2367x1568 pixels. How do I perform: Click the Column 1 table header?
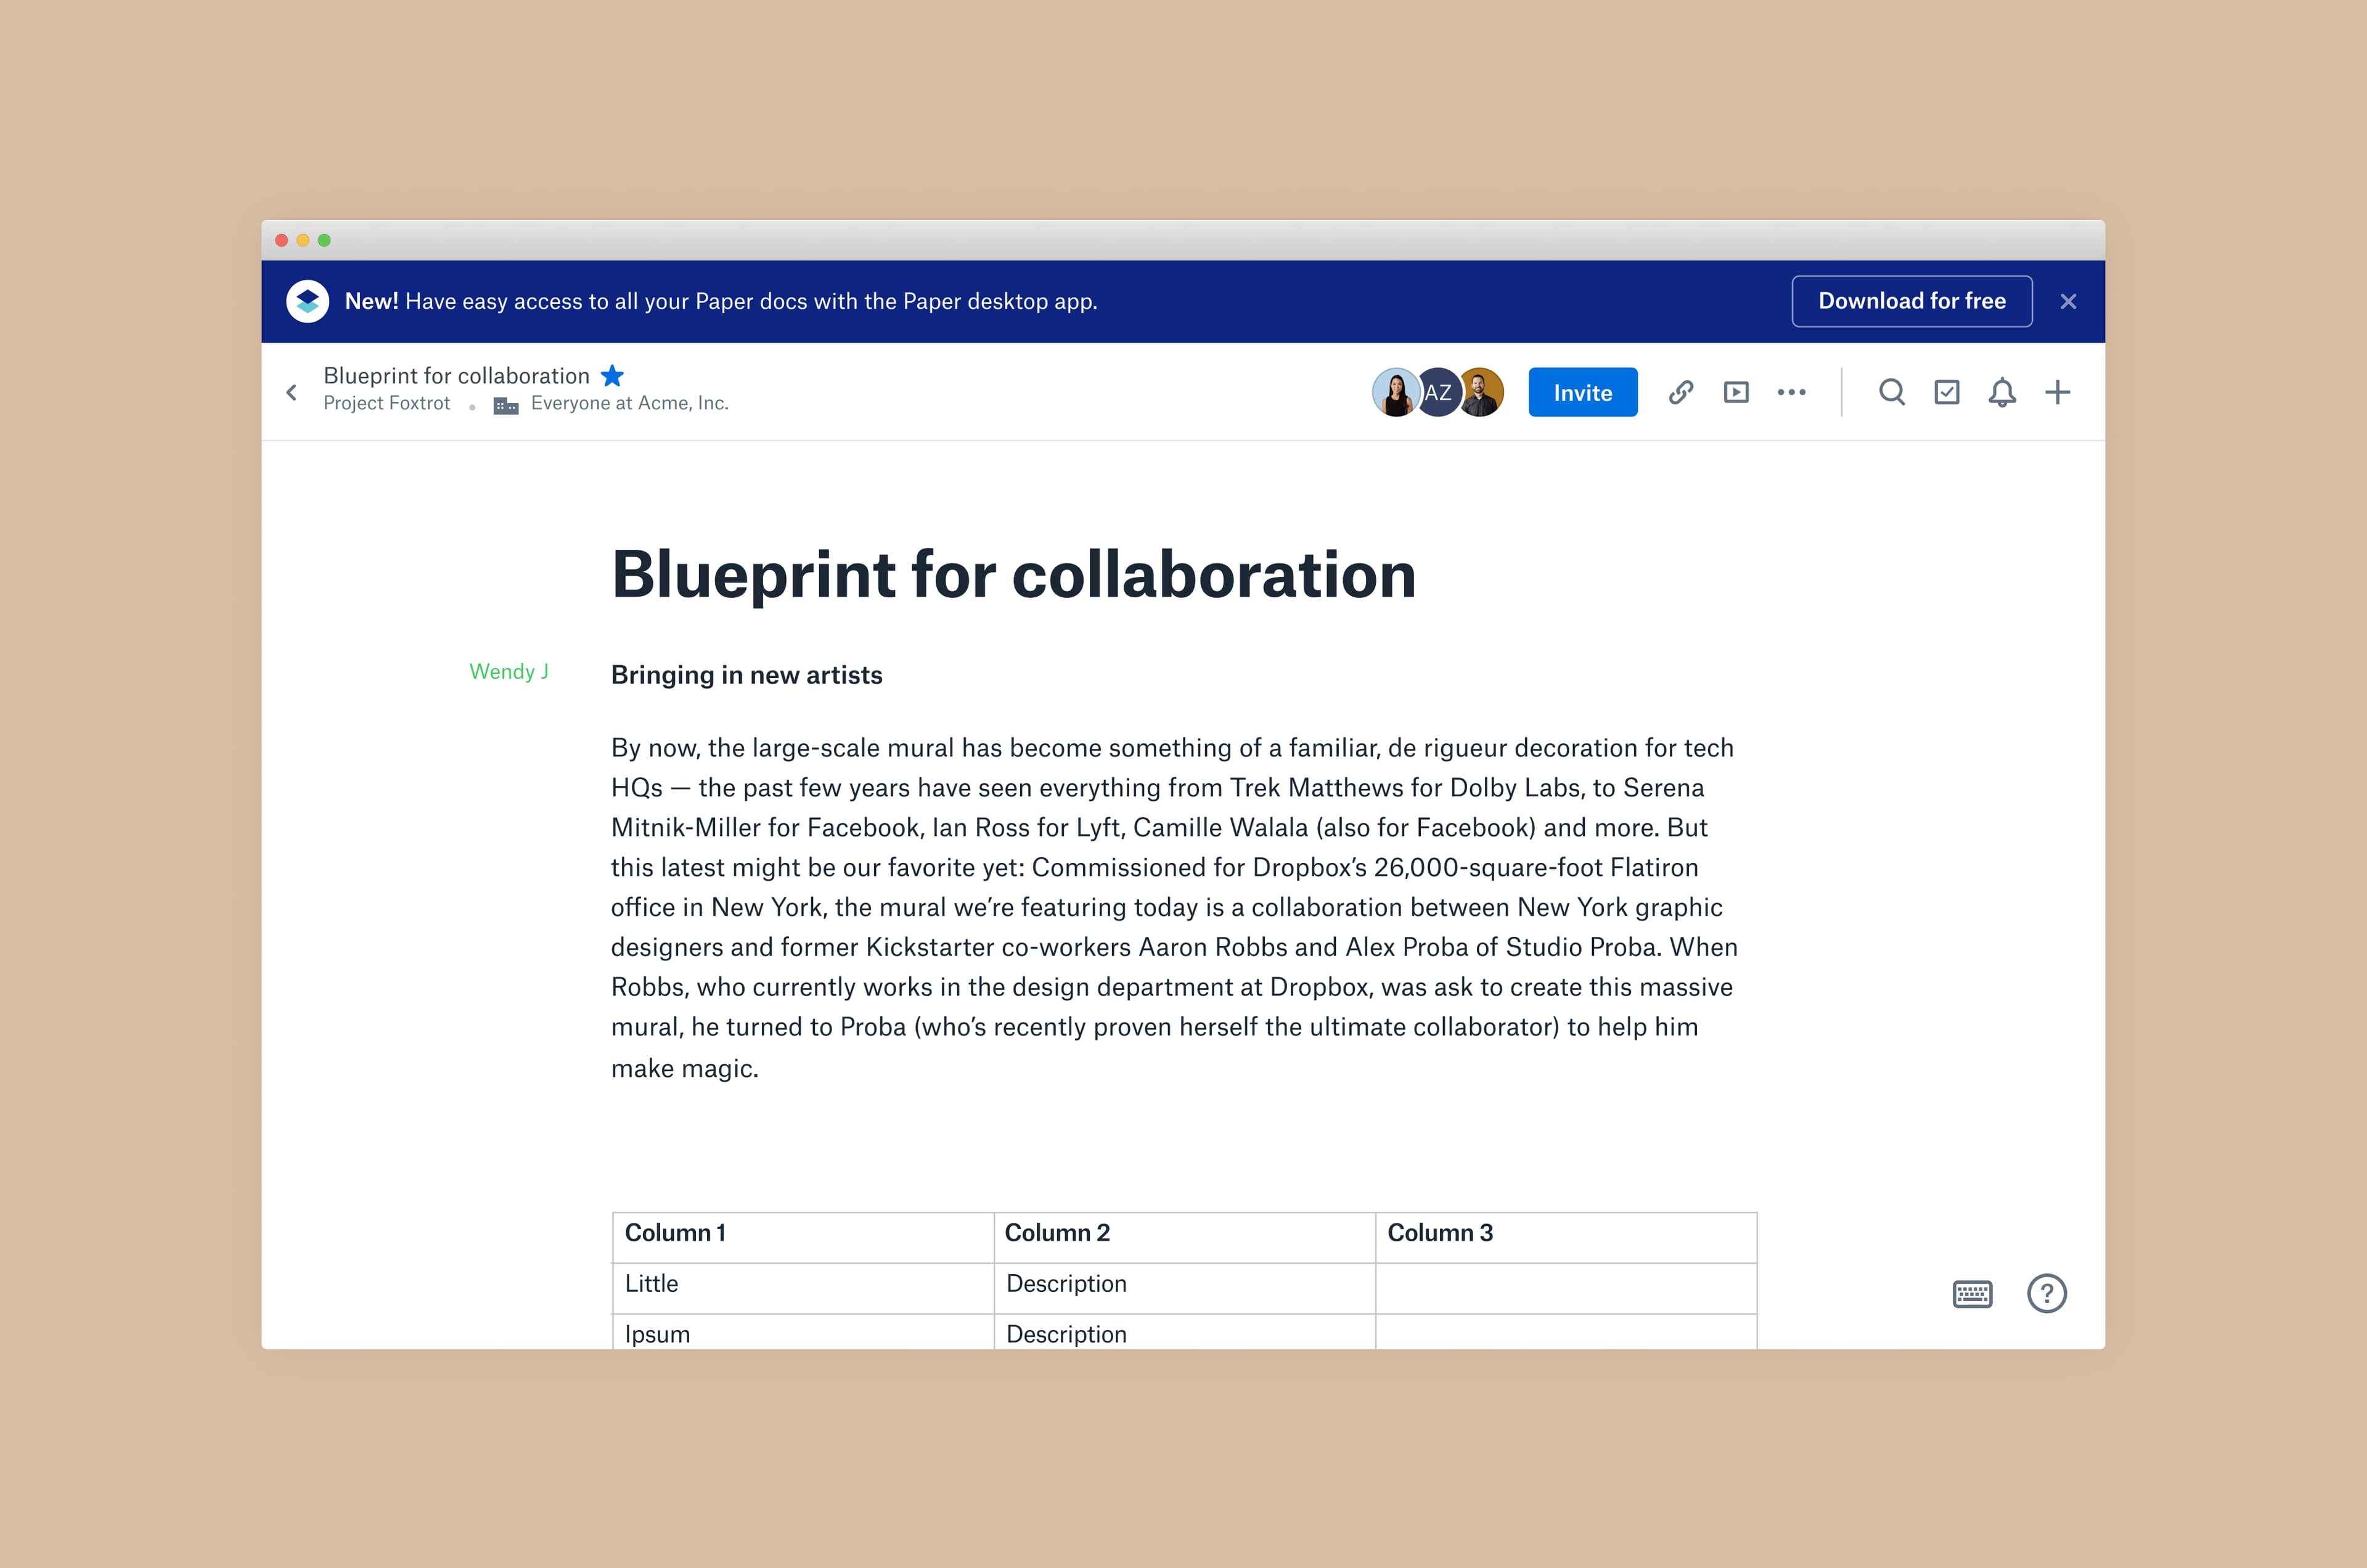pos(803,1238)
